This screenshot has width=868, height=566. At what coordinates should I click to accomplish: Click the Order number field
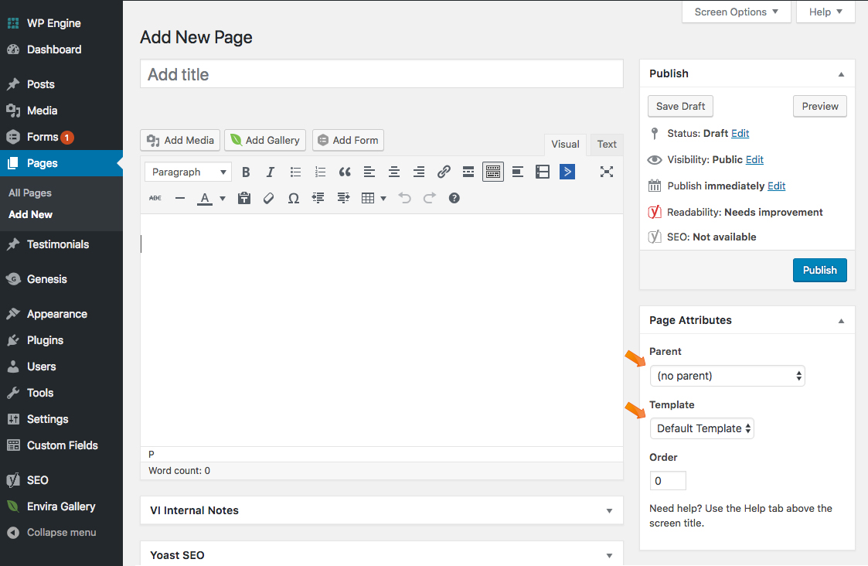[668, 481]
